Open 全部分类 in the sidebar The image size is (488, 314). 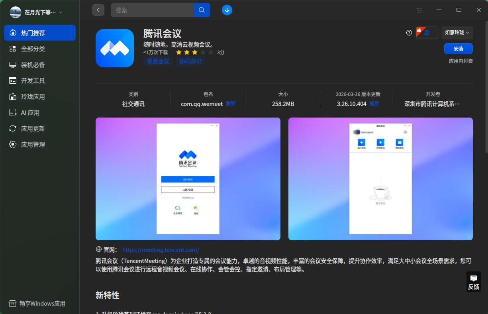(40, 49)
